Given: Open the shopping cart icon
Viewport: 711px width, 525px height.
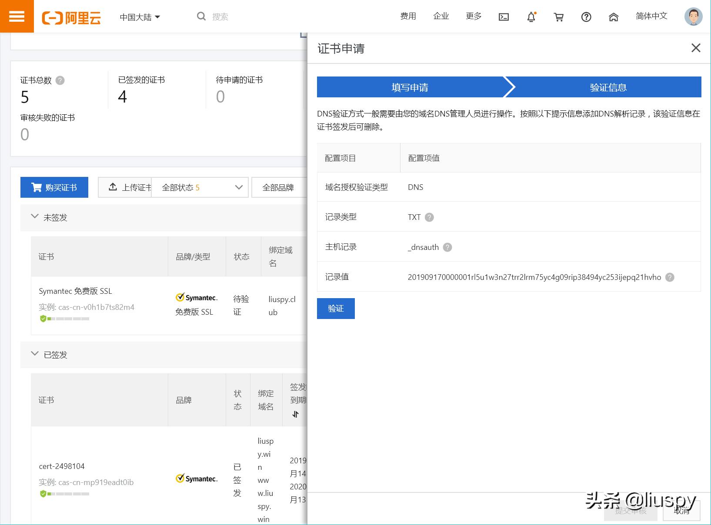Looking at the screenshot, I should pos(559,17).
